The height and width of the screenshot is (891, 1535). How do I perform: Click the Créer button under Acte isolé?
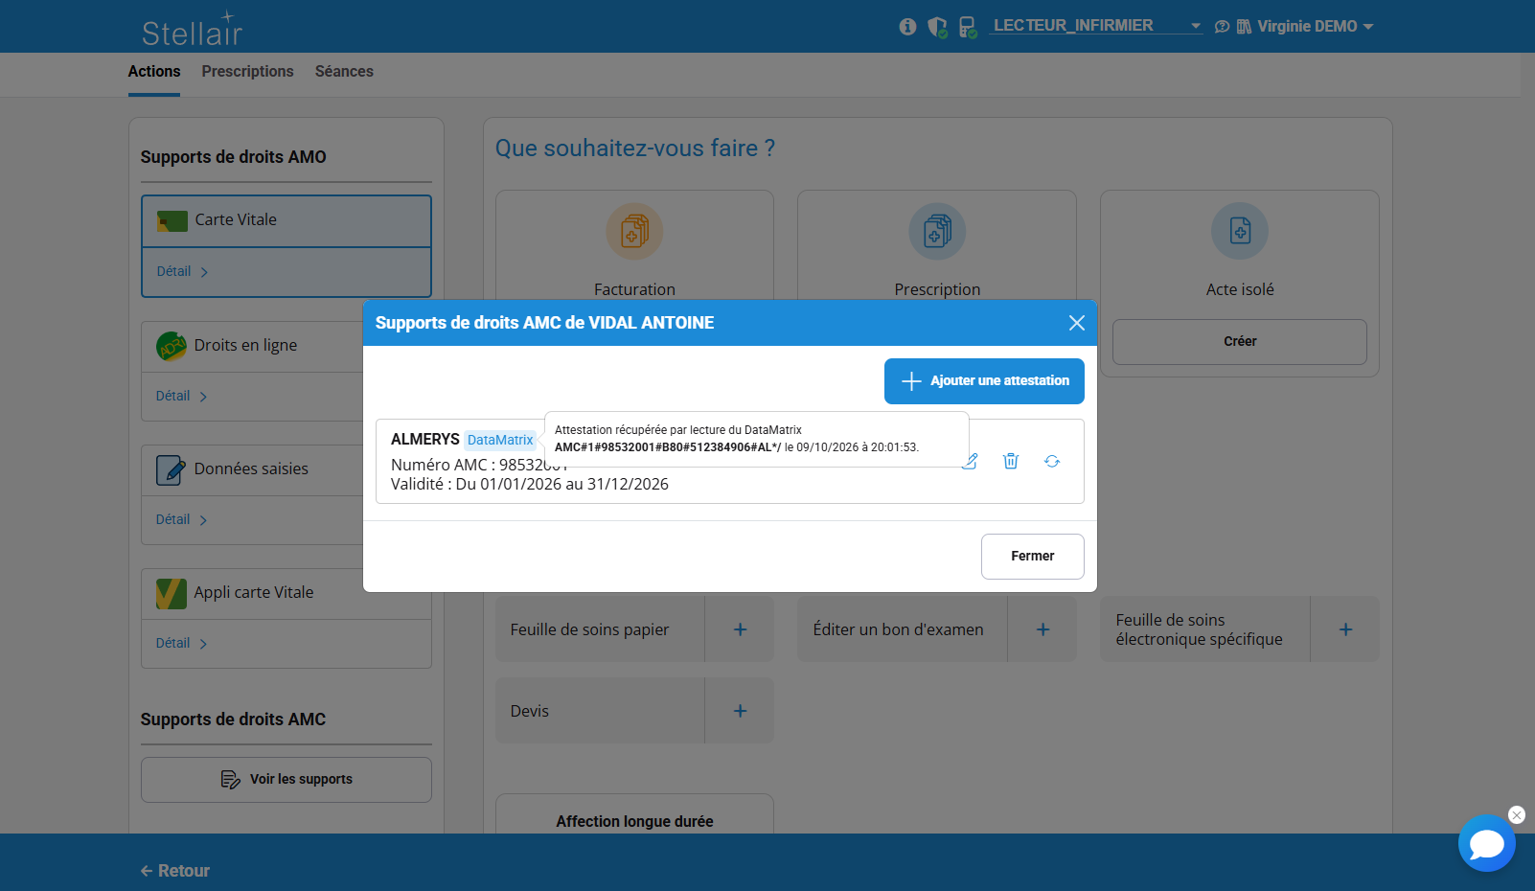pyautogui.click(x=1240, y=342)
